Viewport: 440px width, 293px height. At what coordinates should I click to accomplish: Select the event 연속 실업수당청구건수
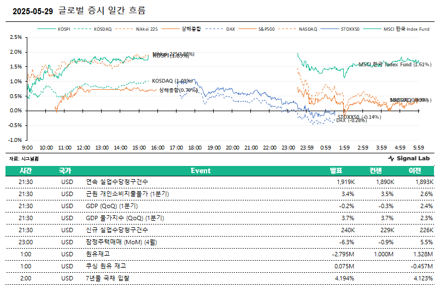click(117, 182)
